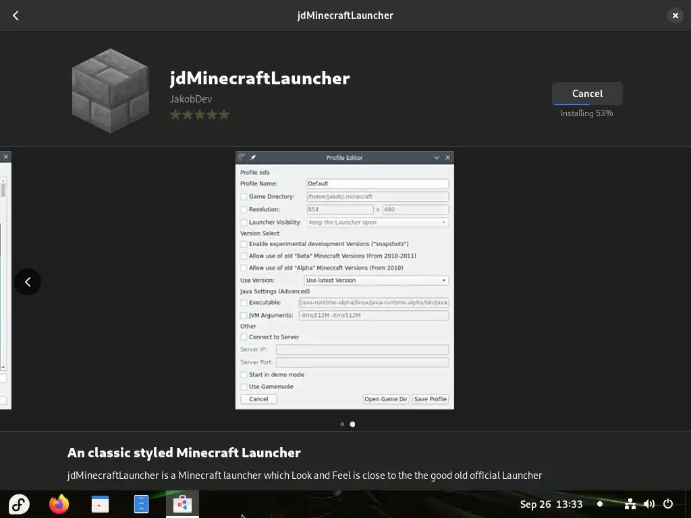Click the JakobDev developer name
The height and width of the screenshot is (518, 691).
click(x=191, y=98)
